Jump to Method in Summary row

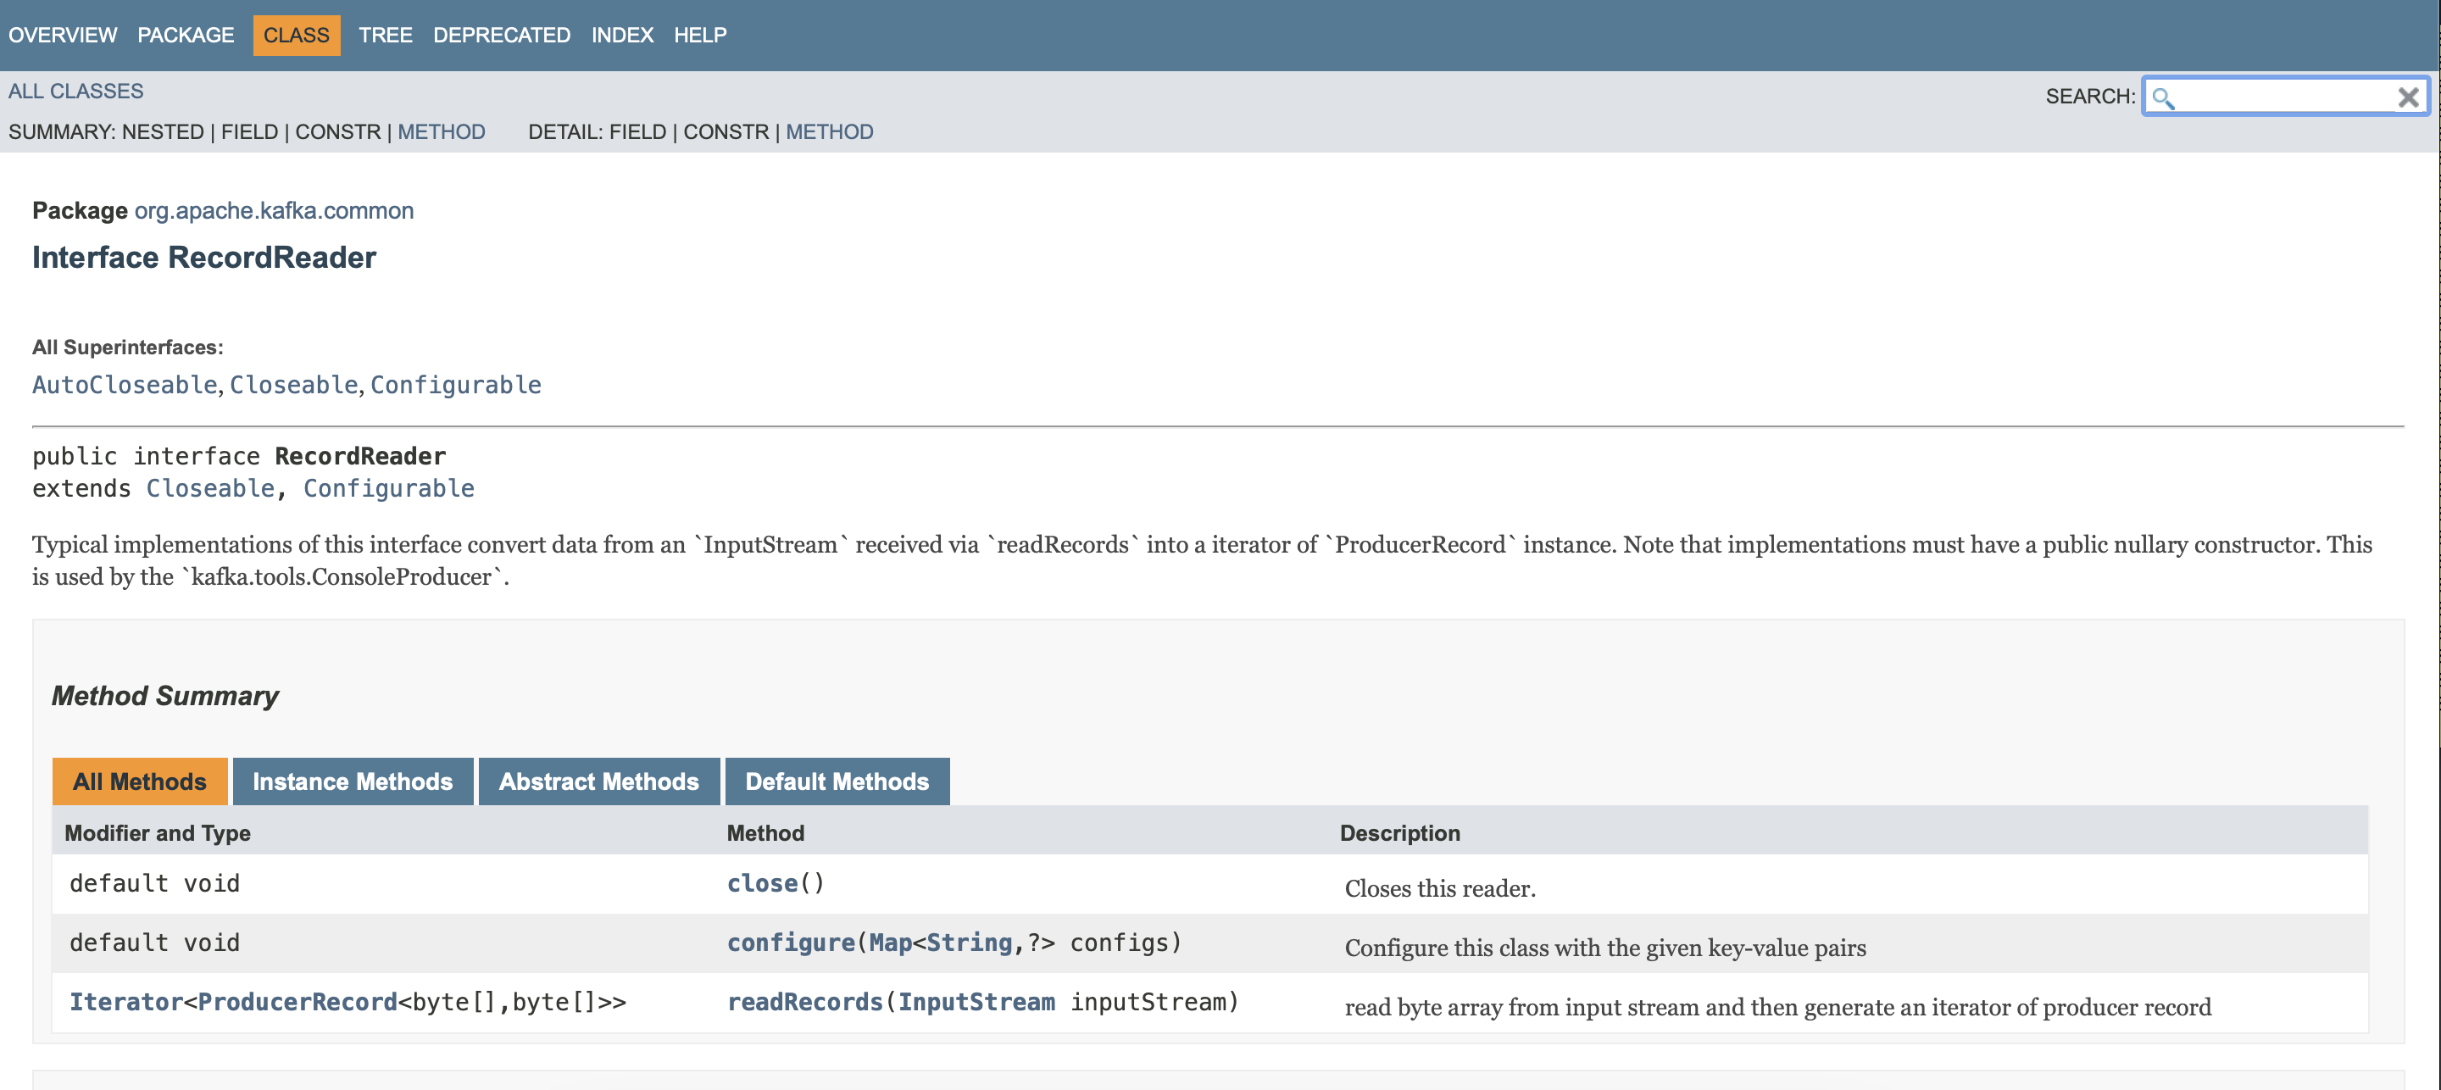tap(441, 131)
